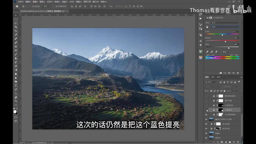Enable the 自动选择 checkbox
Image resolution: width=256 pixels, height=144 pixels.
pyautogui.click(x=30, y=6)
